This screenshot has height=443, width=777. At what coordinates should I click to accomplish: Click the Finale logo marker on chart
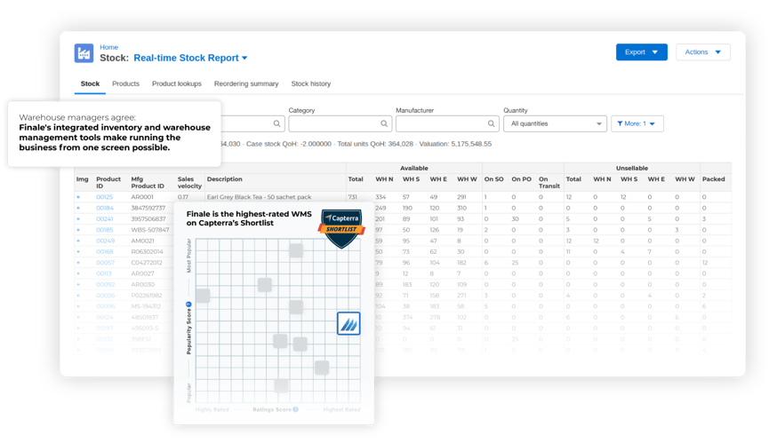coord(348,324)
